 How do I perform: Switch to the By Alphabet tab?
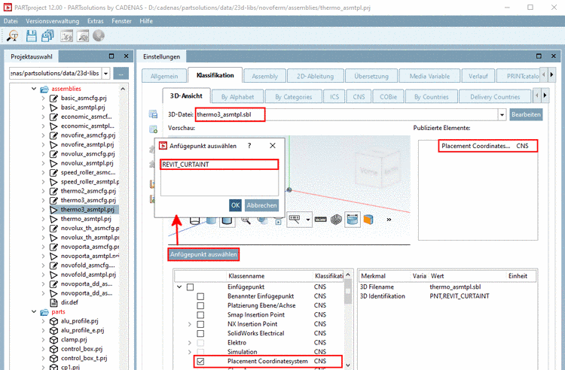[237, 97]
